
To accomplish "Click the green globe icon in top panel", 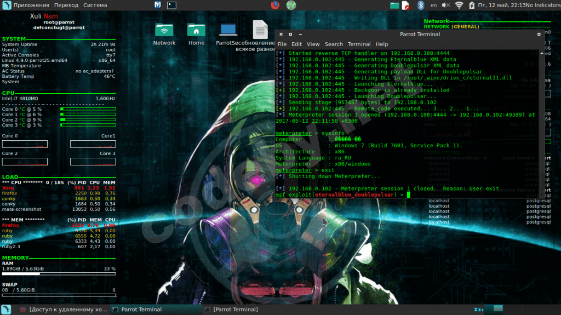I will [291, 5].
